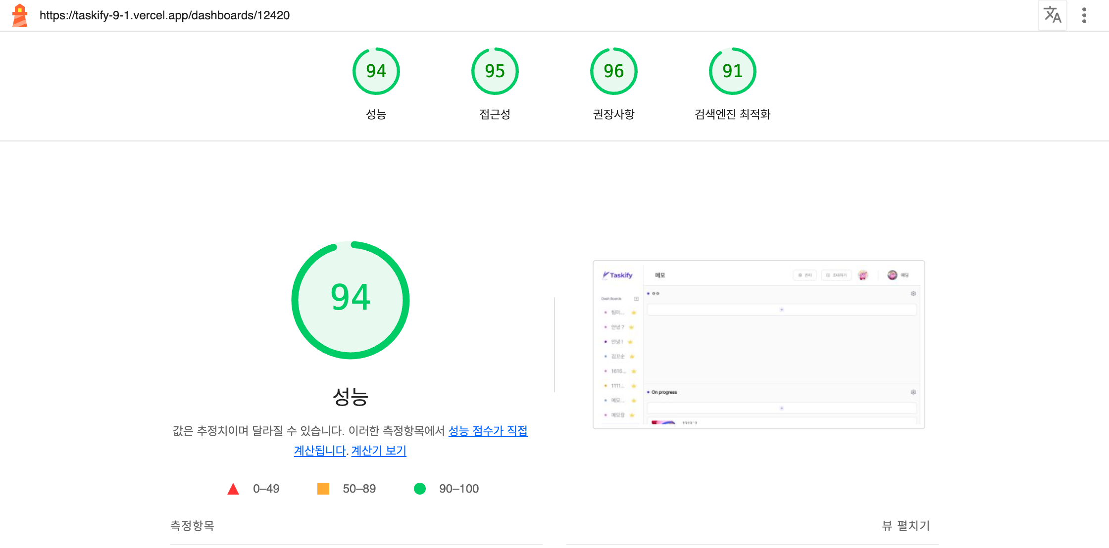Open the 성능 점수가 직접 계산됩니다 link
The height and width of the screenshot is (548, 1109).
pos(487,431)
